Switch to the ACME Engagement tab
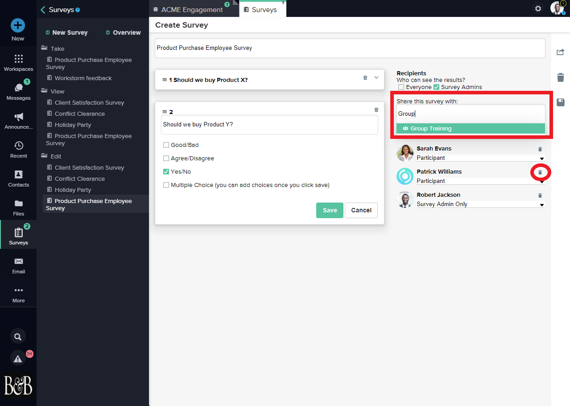Image resolution: width=570 pixels, height=406 pixels. click(x=191, y=9)
